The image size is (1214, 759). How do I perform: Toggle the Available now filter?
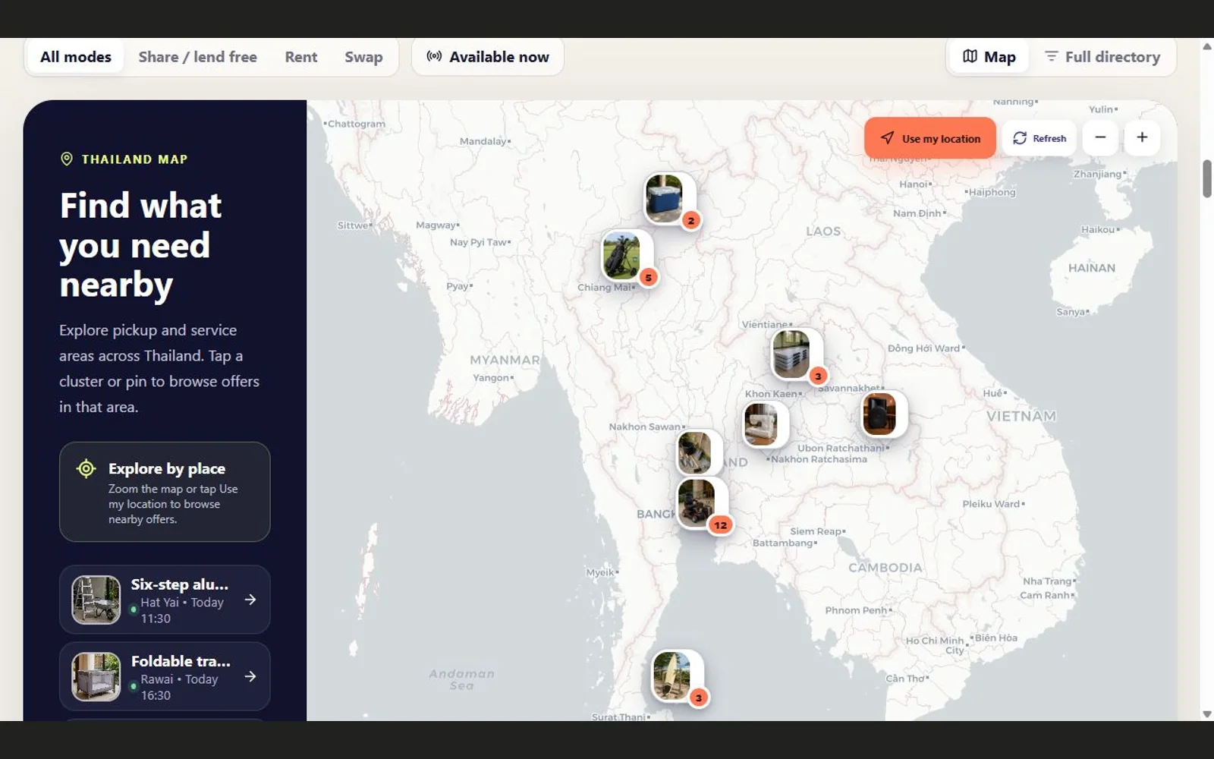pos(488,57)
